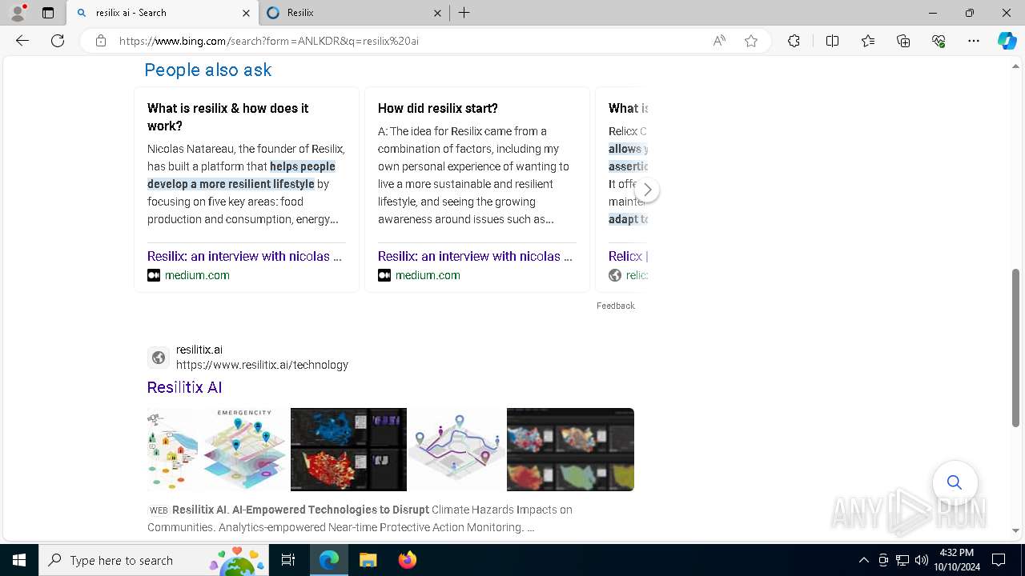Select the resilix ai Search tab
This screenshot has height=576, width=1025.
tap(162, 13)
